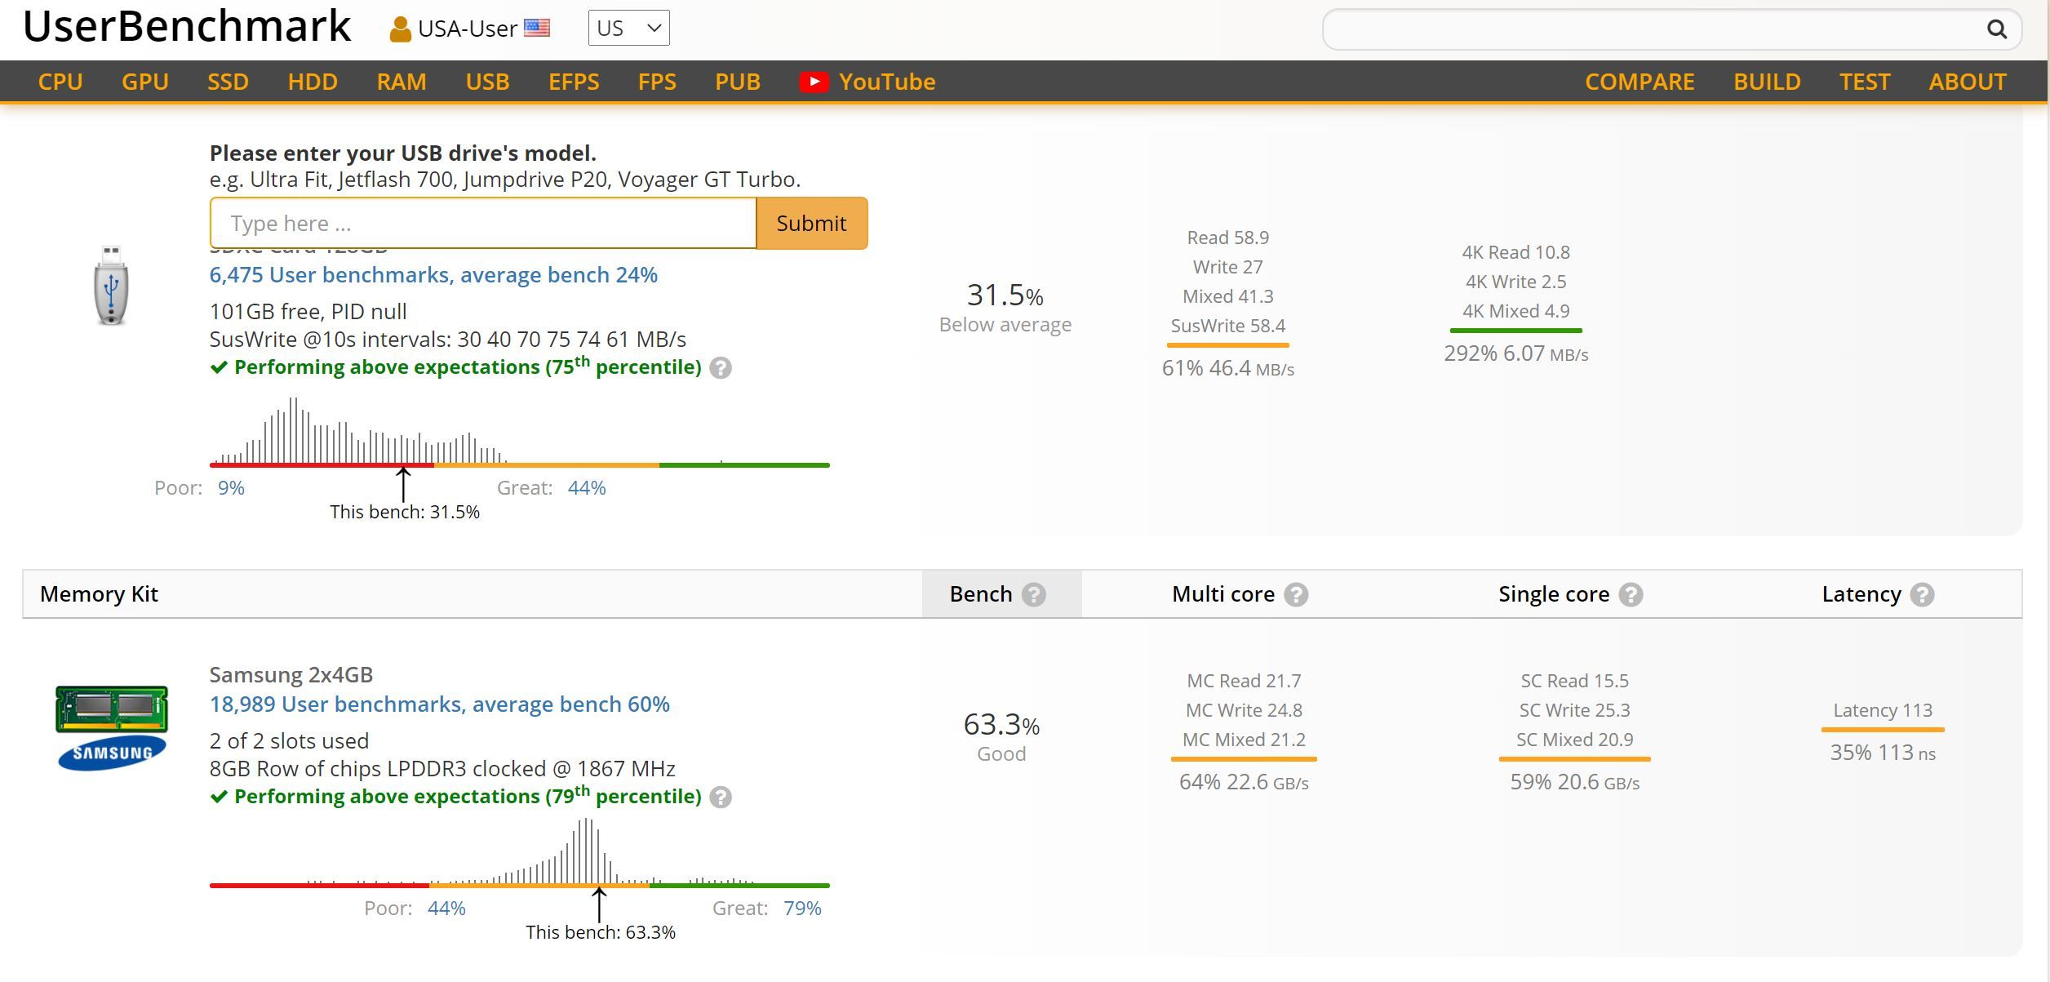Click the US flag icon

coord(537,29)
